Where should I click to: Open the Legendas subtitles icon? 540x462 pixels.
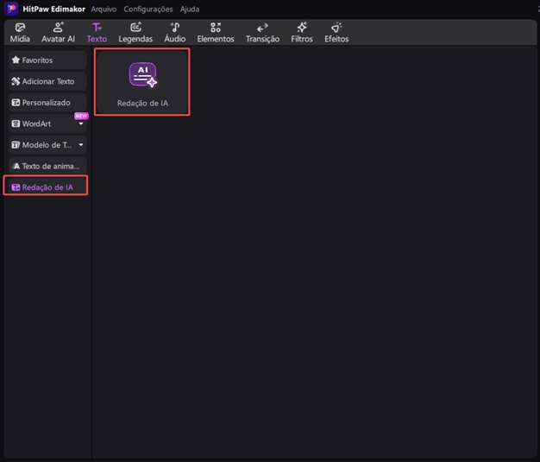pyautogui.click(x=135, y=28)
